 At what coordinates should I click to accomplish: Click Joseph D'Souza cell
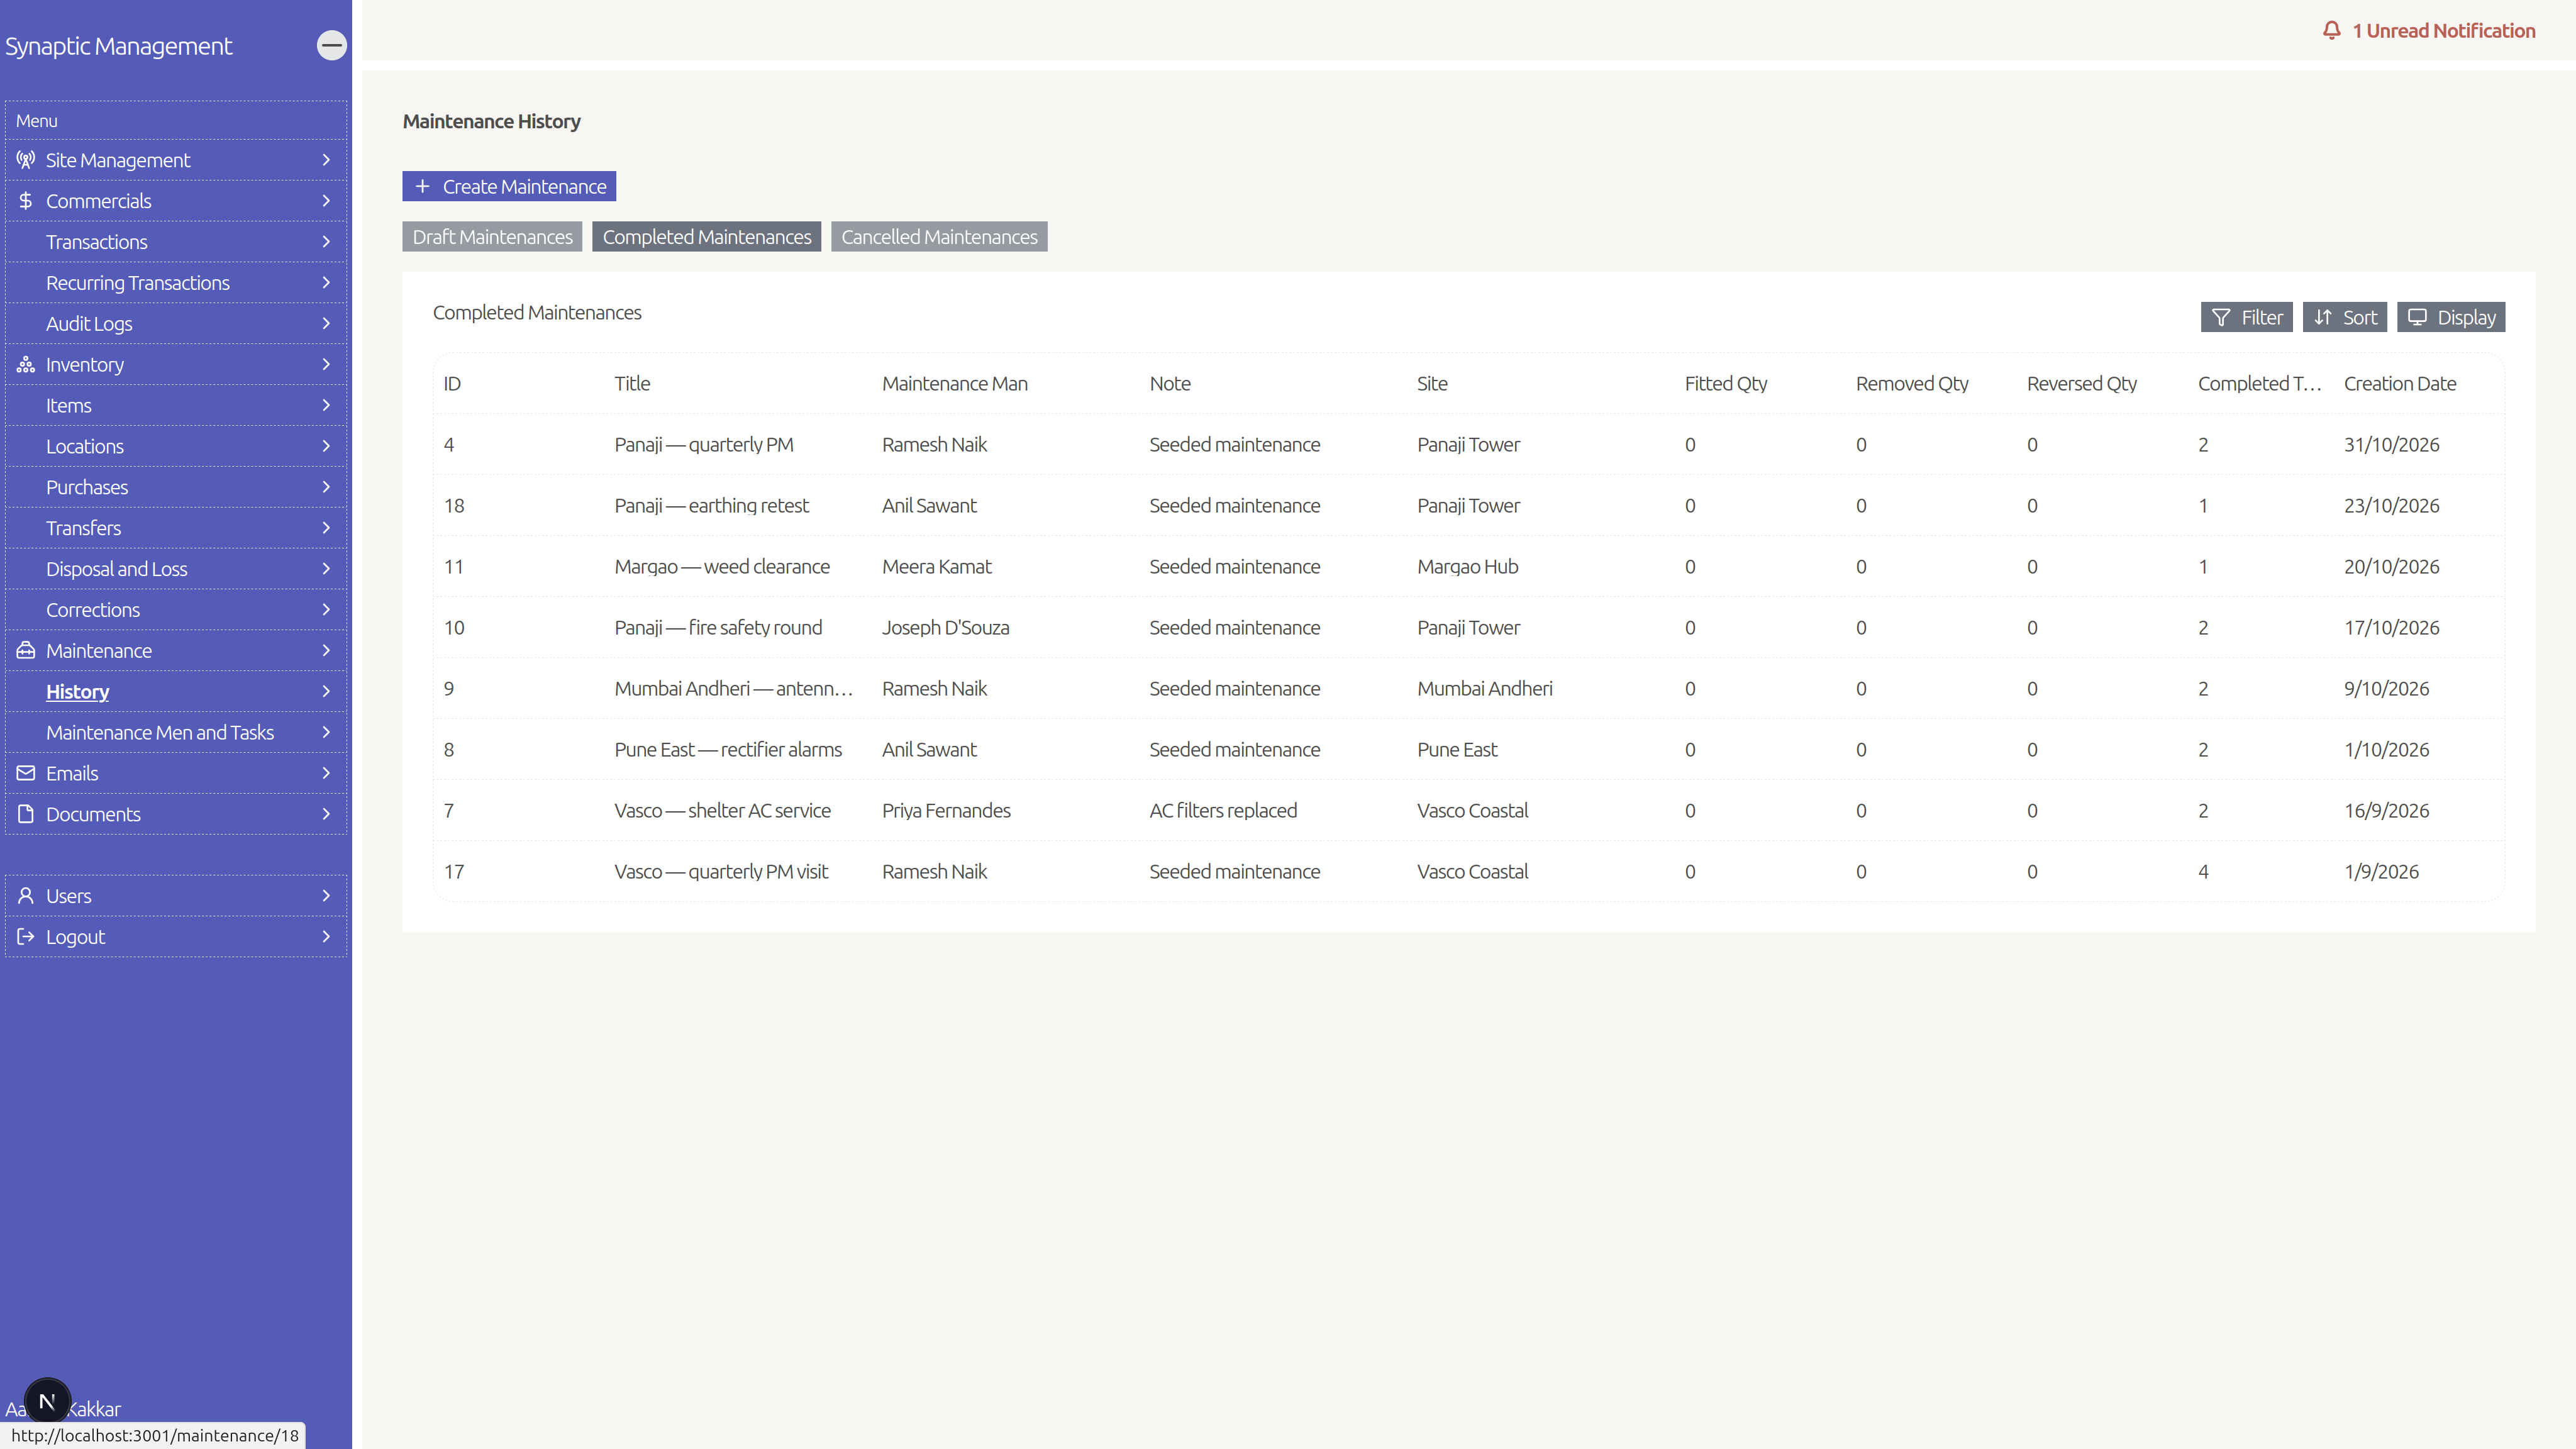point(945,628)
